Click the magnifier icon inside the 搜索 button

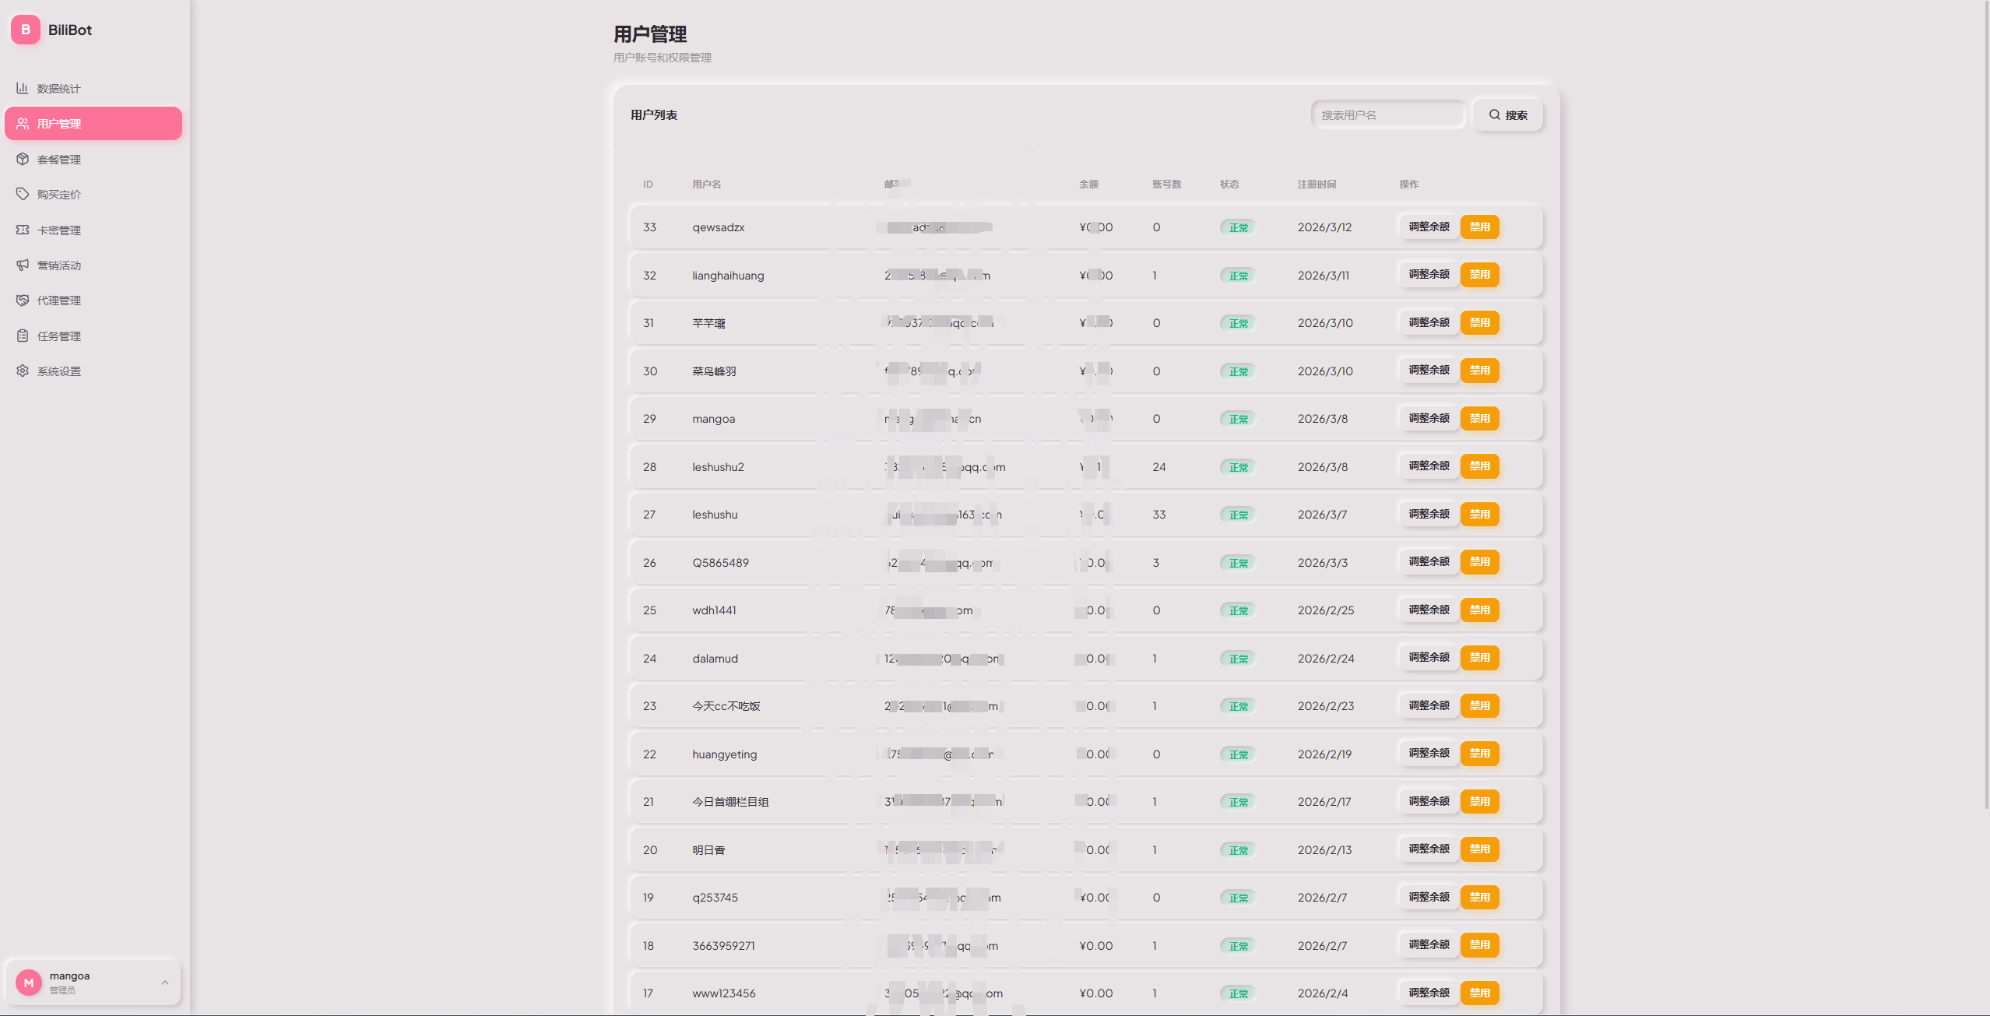click(x=1495, y=114)
